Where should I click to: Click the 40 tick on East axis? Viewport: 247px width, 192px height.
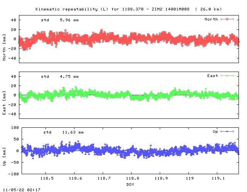[14, 77]
